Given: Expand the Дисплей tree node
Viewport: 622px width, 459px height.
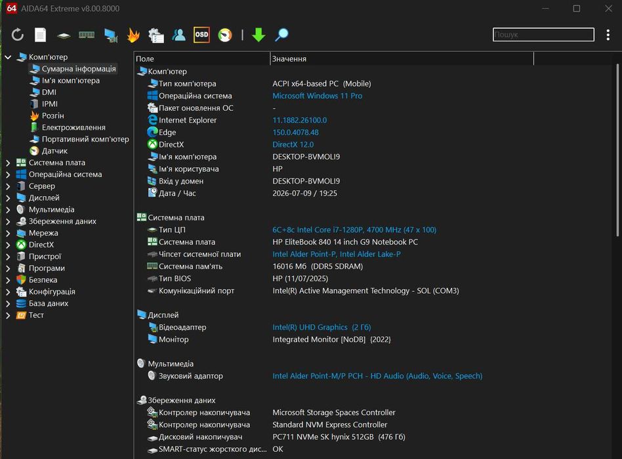Looking at the screenshot, I should (8, 198).
